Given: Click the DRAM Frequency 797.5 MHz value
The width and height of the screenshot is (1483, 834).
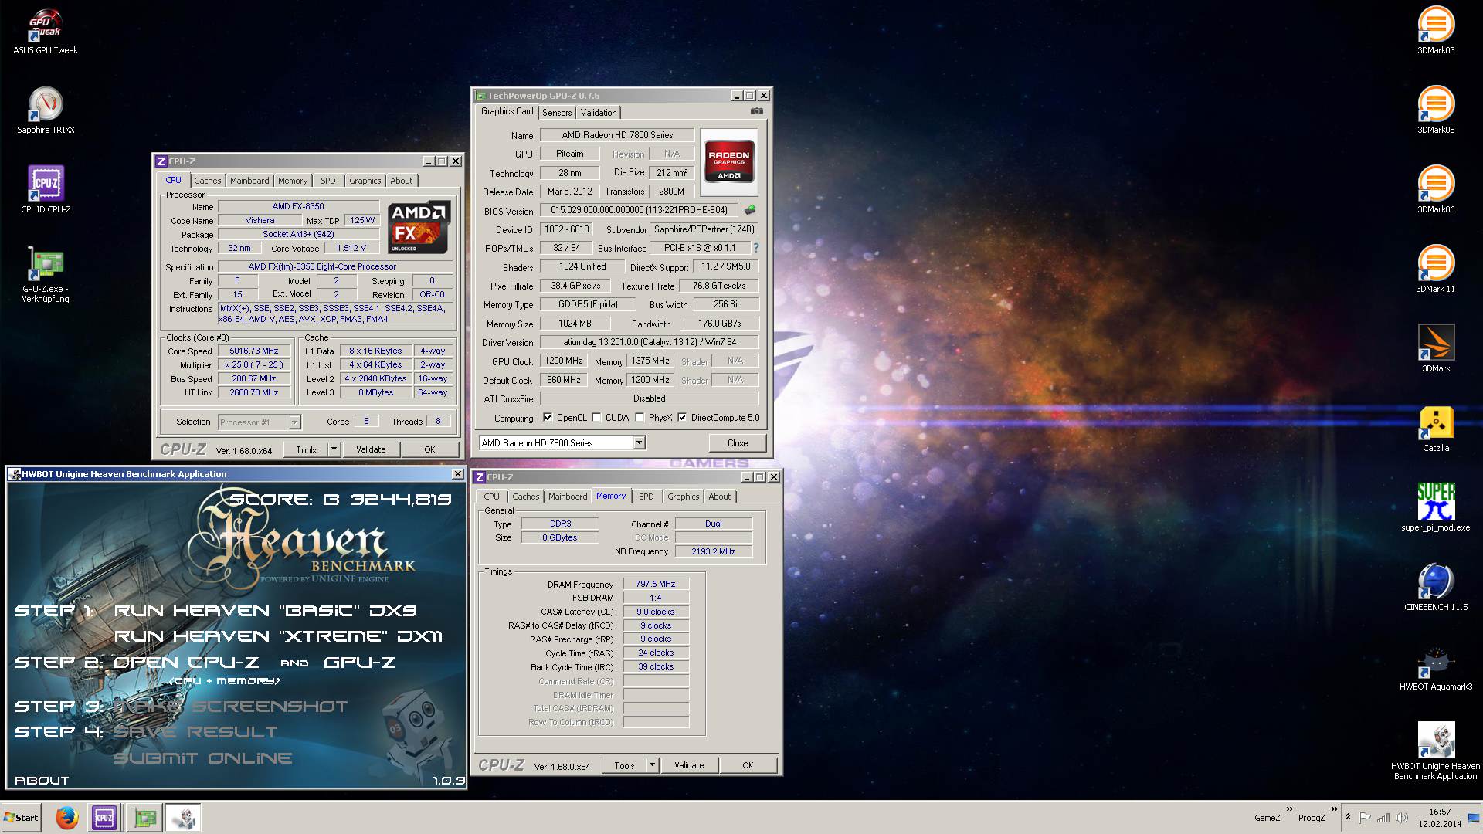Looking at the screenshot, I should [x=656, y=585].
